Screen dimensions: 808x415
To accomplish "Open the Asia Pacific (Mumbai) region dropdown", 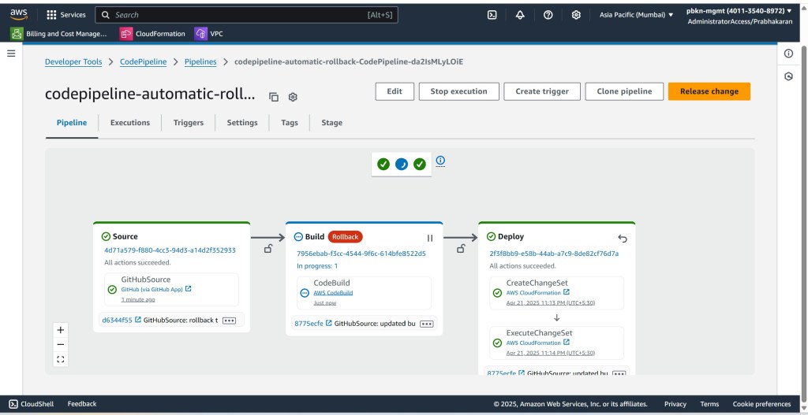I will (x=636, y=15).
